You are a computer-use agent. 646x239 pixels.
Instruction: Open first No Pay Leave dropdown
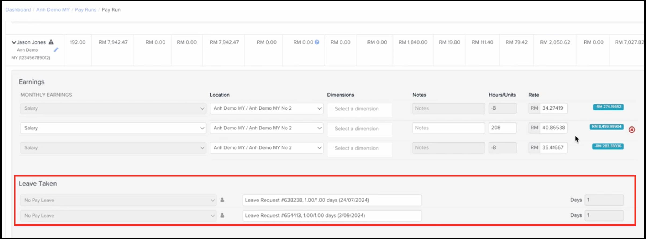(118, 200)
